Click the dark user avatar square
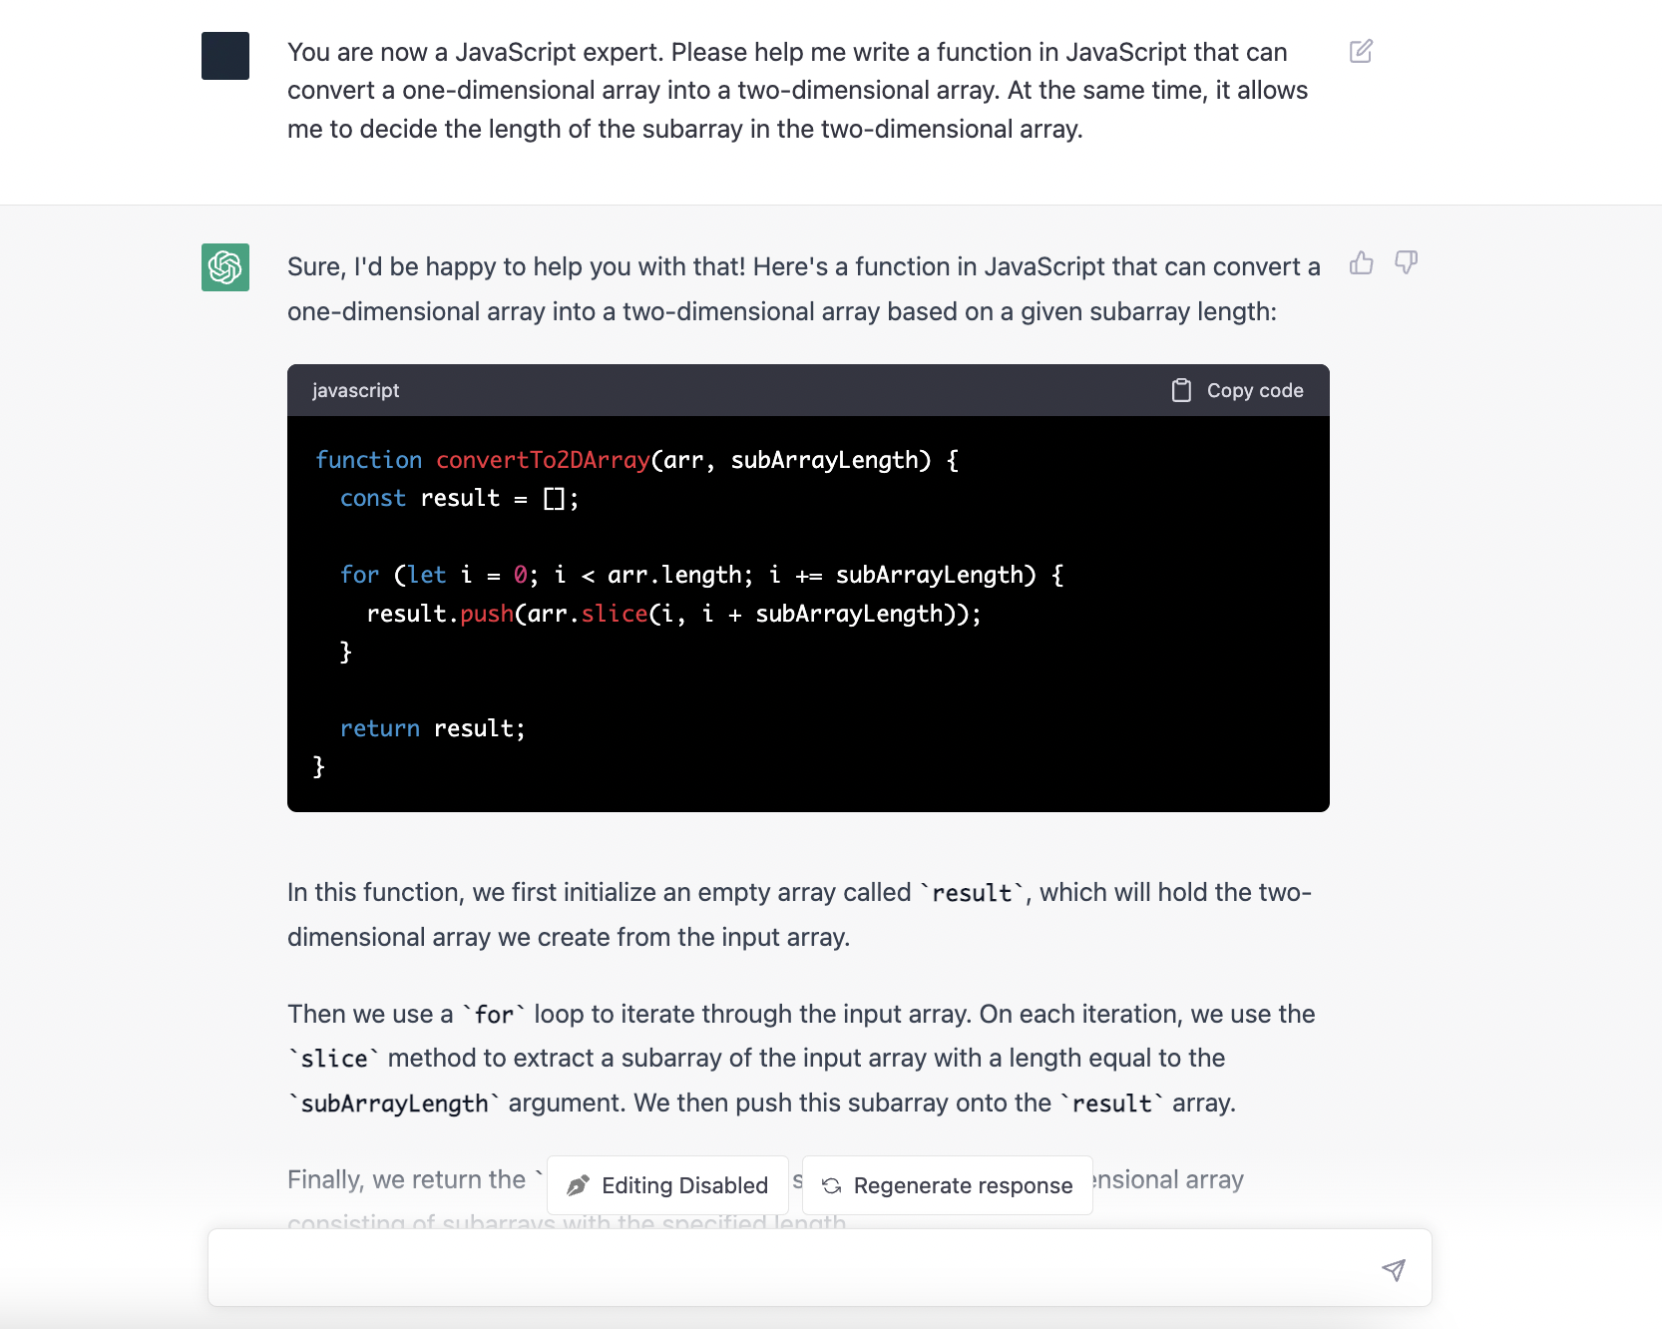Image resolution: width=1662 pixels, height=1329 pixels. coord(225,56)
